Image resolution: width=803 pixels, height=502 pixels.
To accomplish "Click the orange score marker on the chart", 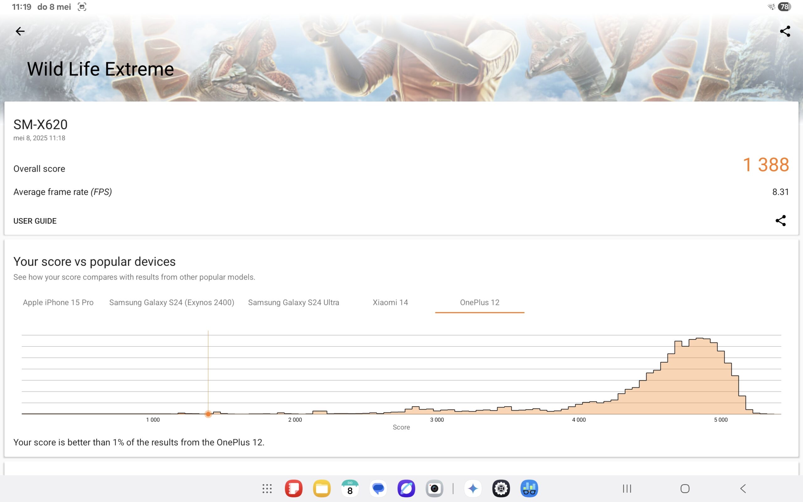I will pos(208,414).
